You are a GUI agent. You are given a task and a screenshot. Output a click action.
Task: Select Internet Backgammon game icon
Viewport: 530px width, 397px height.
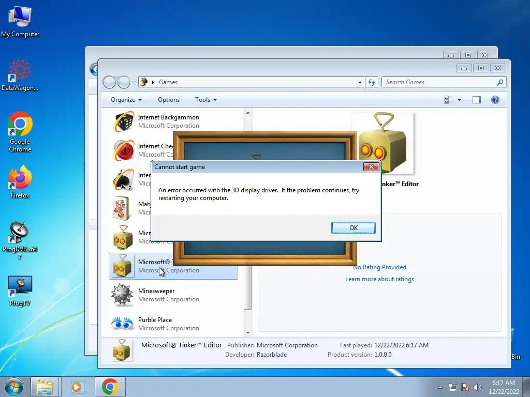coord(123,121)
